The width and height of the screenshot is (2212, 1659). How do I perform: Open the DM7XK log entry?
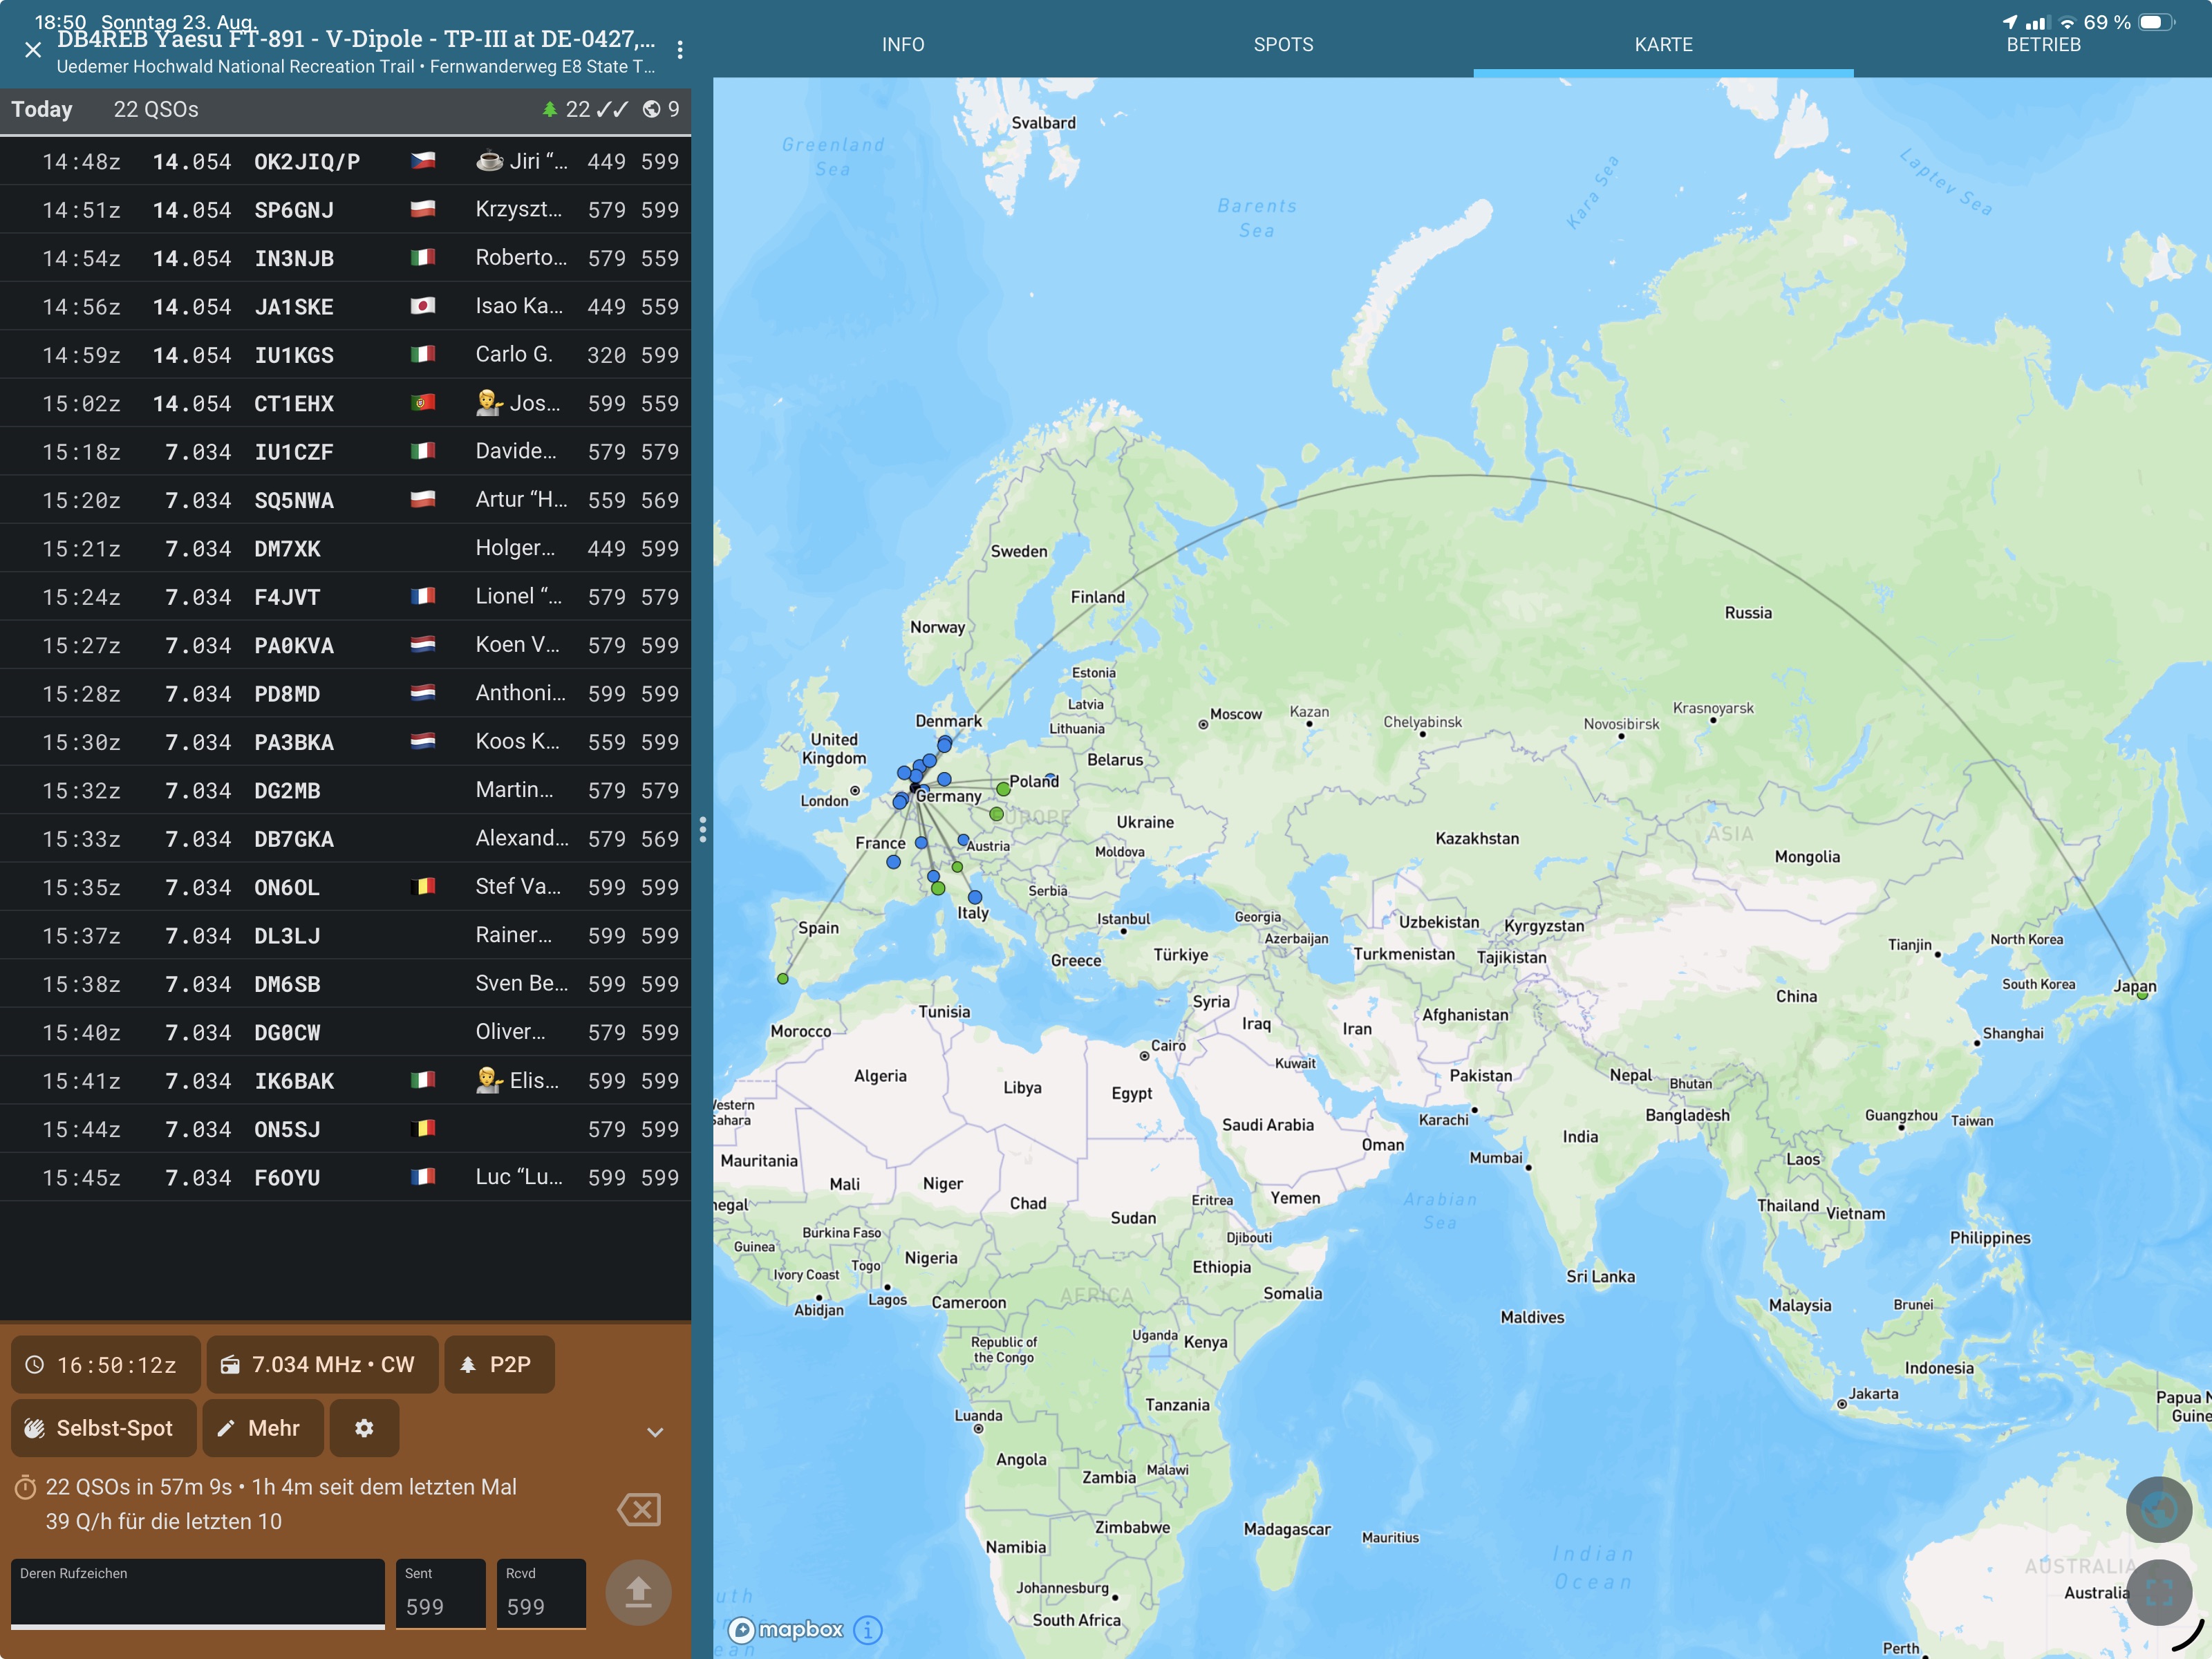345,548
